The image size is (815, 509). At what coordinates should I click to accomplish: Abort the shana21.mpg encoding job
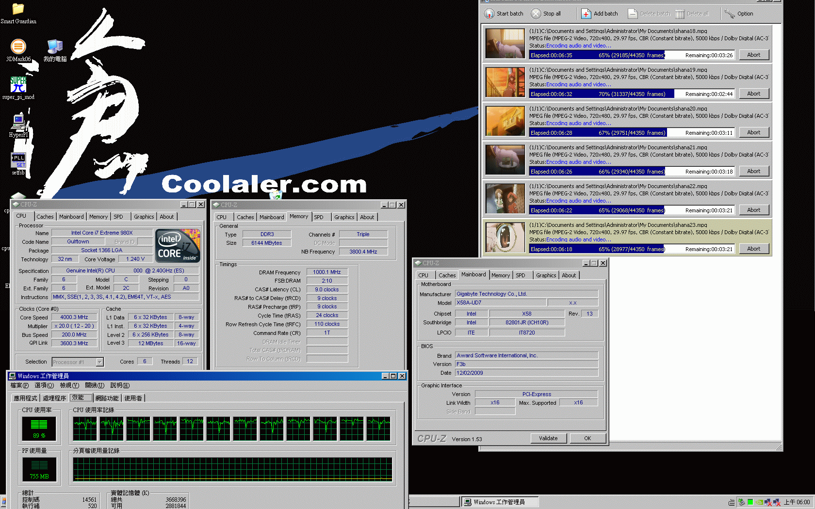(x=754, y=171)
